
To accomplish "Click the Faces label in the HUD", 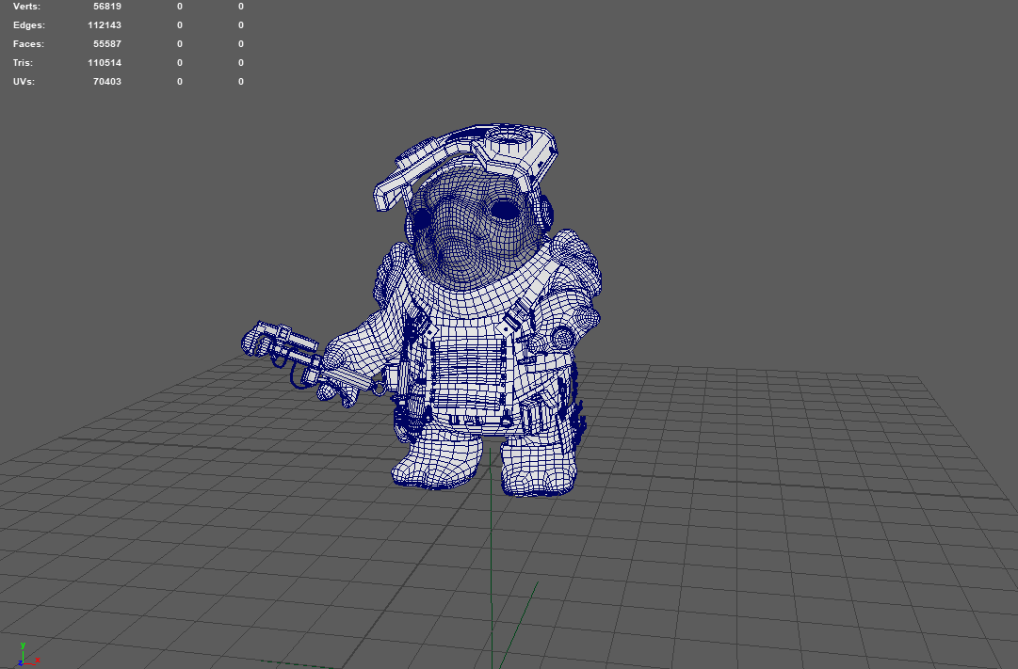I will pyautogui.click(x=28, y=44).
